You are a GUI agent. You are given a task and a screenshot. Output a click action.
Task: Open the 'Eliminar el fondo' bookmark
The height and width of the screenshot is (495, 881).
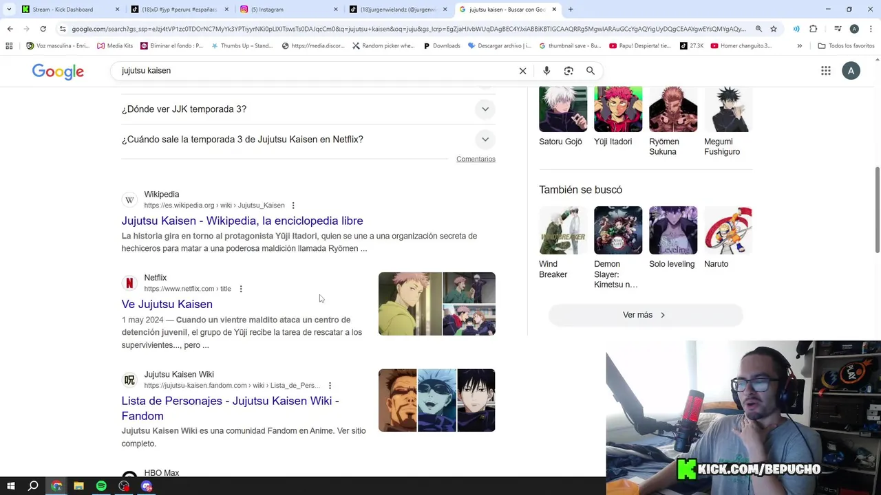[x=172, y=46]
